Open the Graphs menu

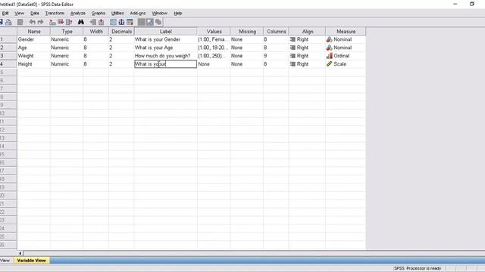coord(99,14)
